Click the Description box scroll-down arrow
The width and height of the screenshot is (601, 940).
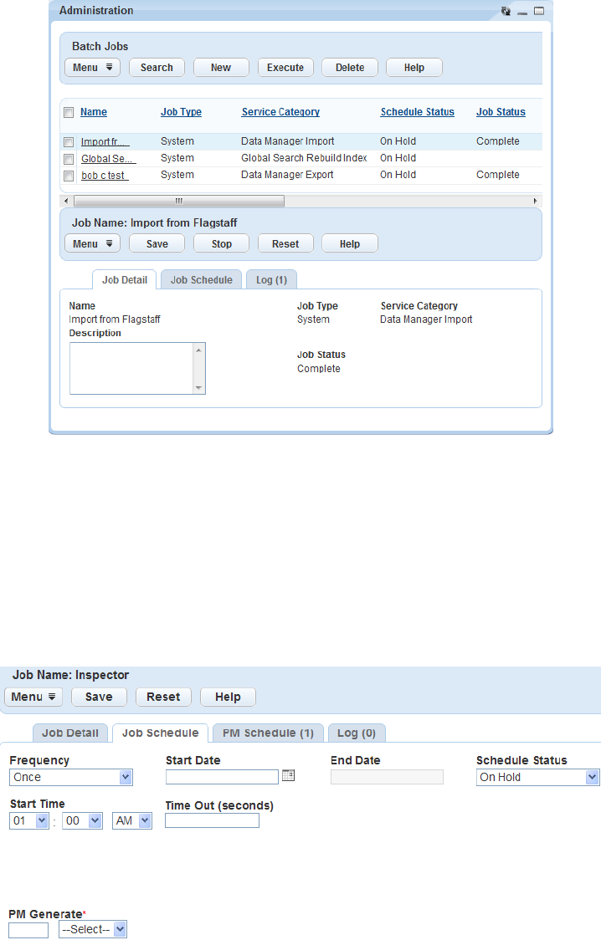198,388
